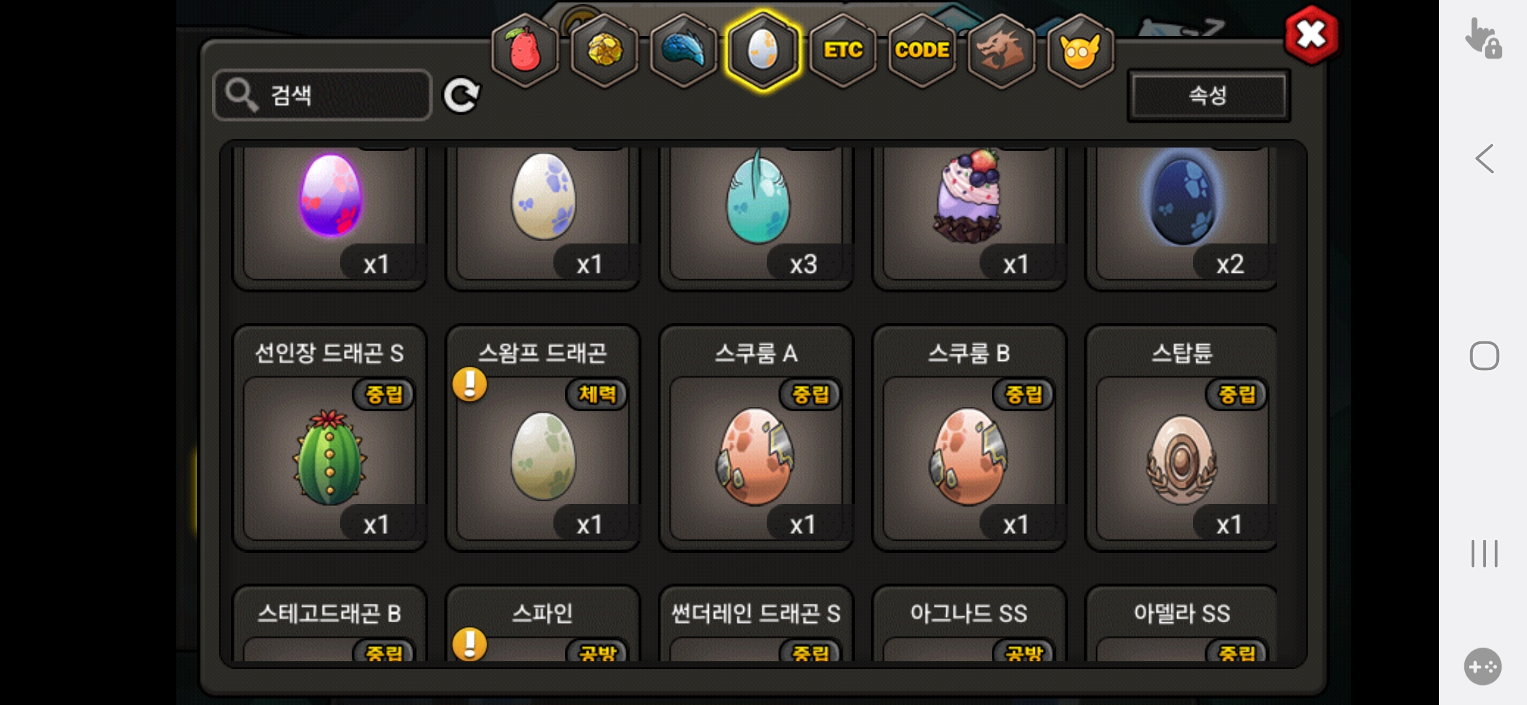Image resolution: width=1527 pixels, height=705 pixels.
Task: Select the highlighted egg category tab
Action: 763,50
